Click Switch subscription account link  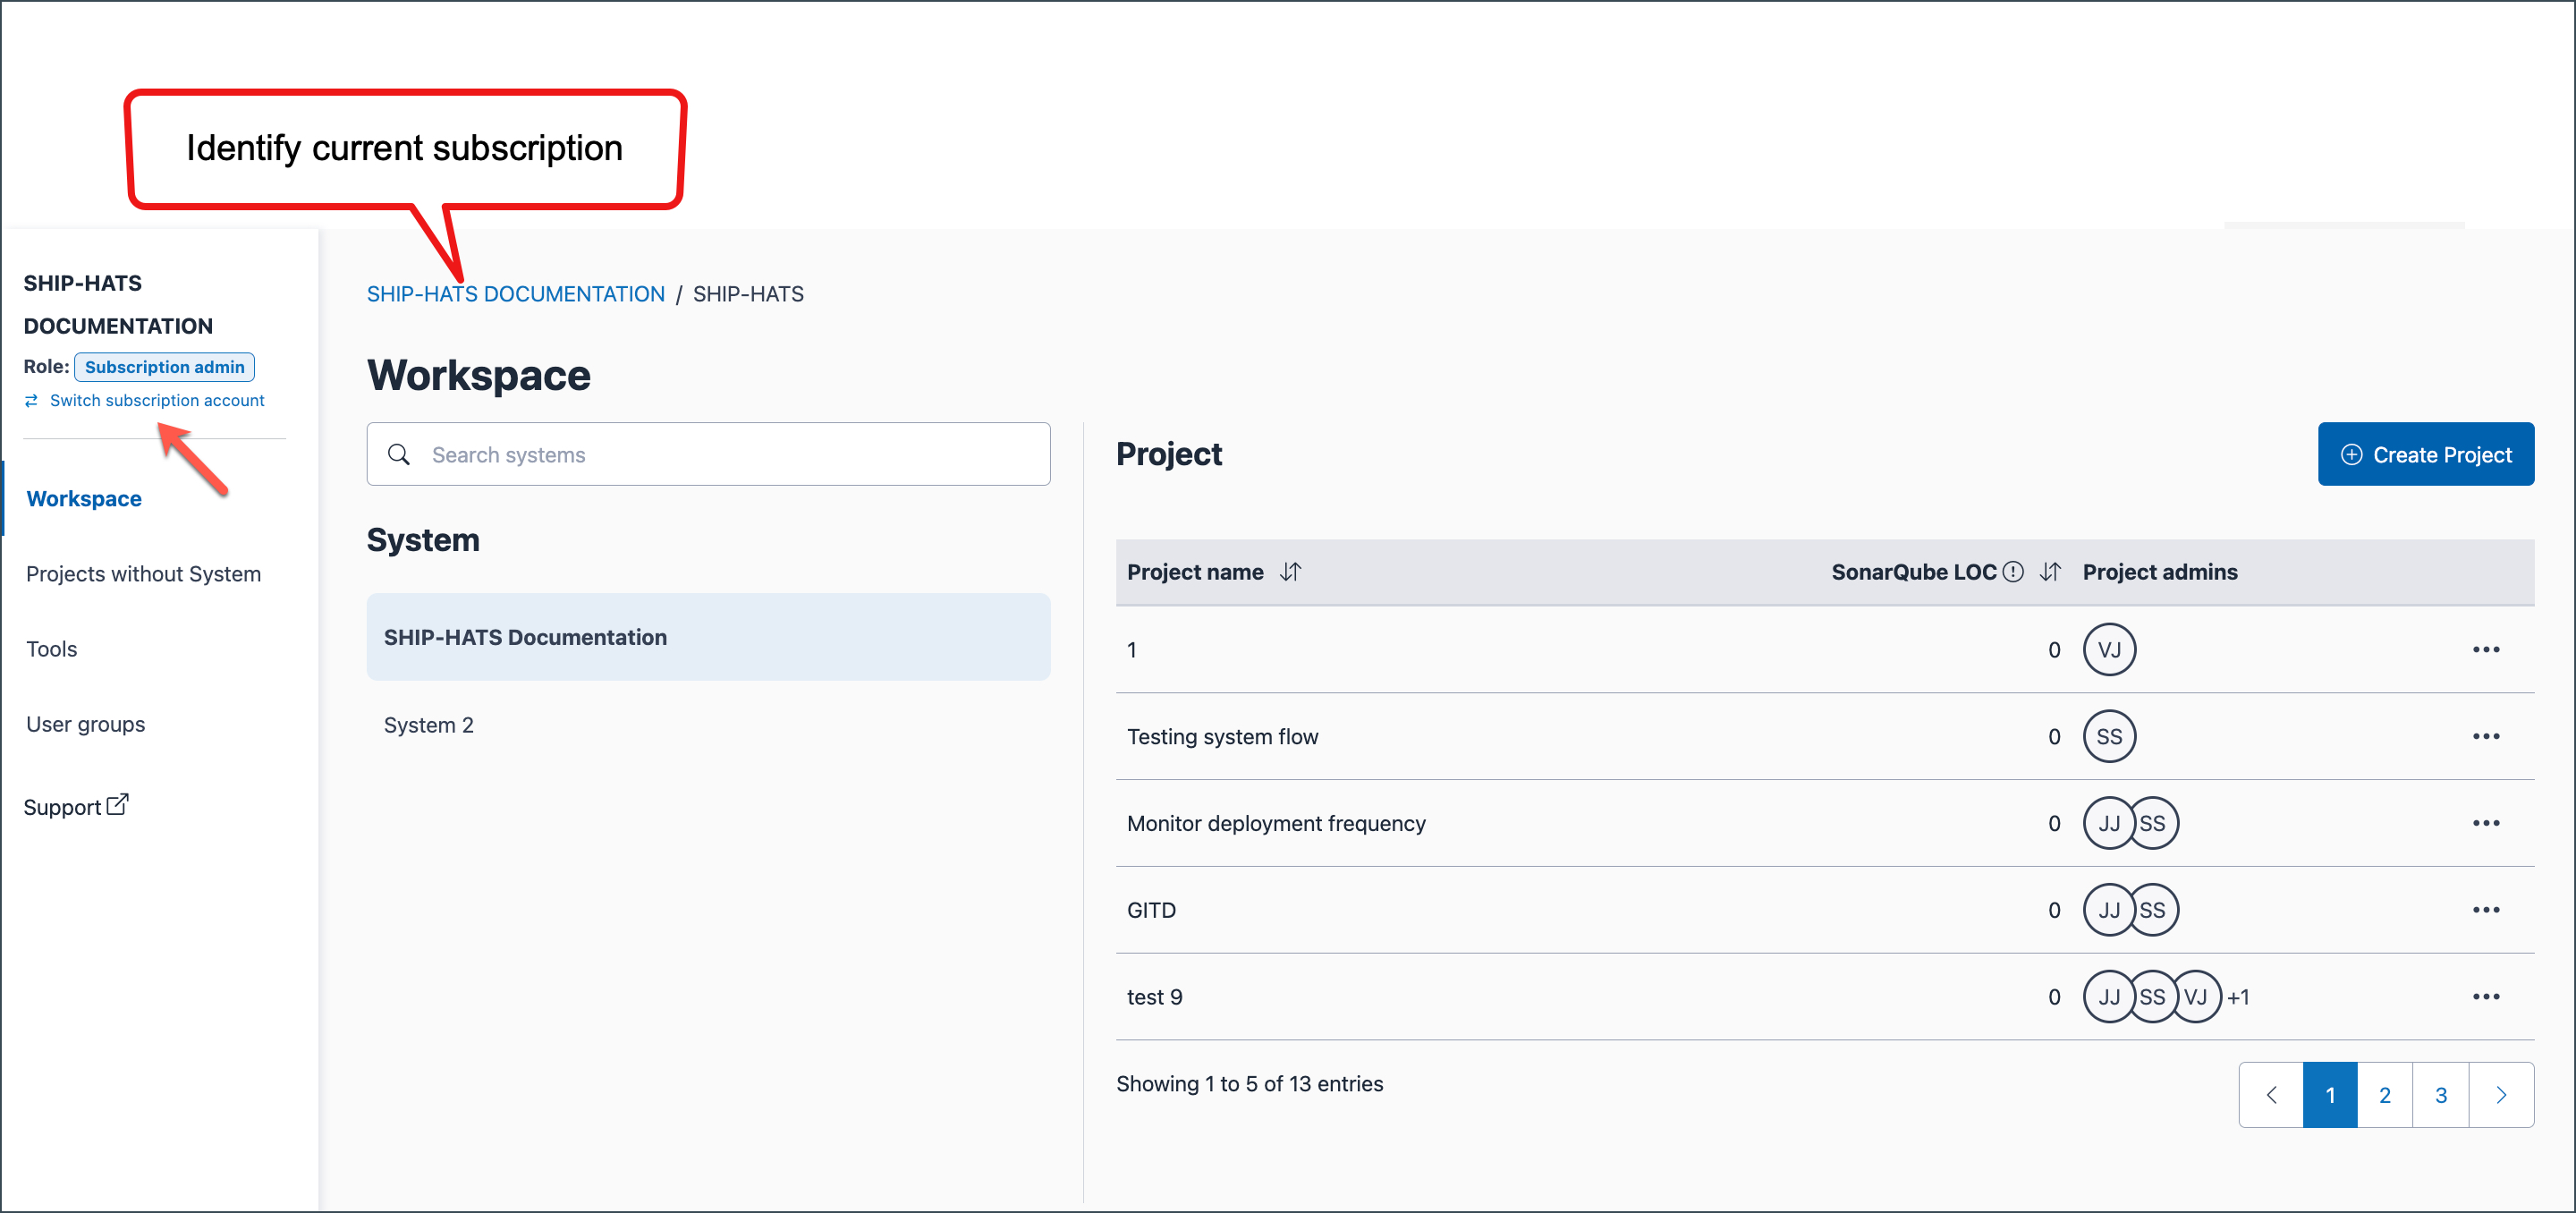pyautogui.click(x=145, y=400)
